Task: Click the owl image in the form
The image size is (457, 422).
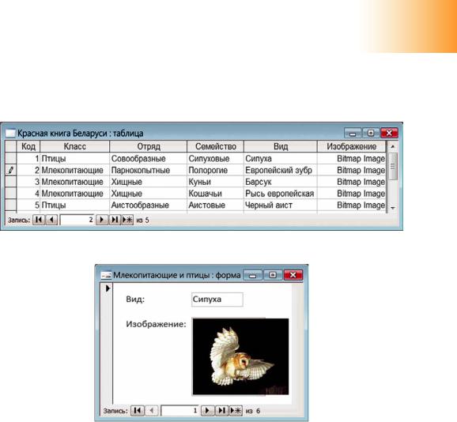Action: (x=240, y=356)
